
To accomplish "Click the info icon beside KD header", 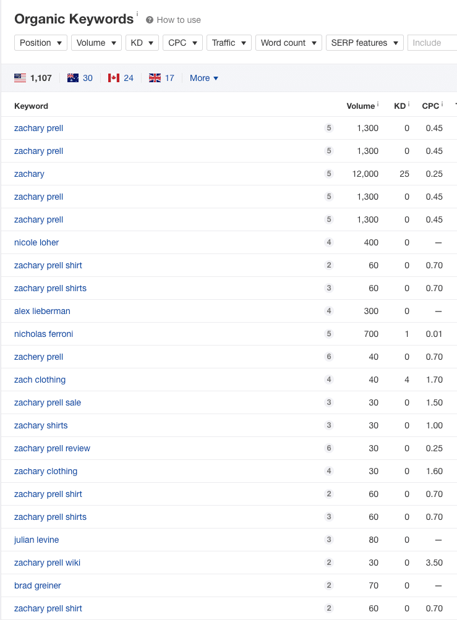I will coord(408,104).
